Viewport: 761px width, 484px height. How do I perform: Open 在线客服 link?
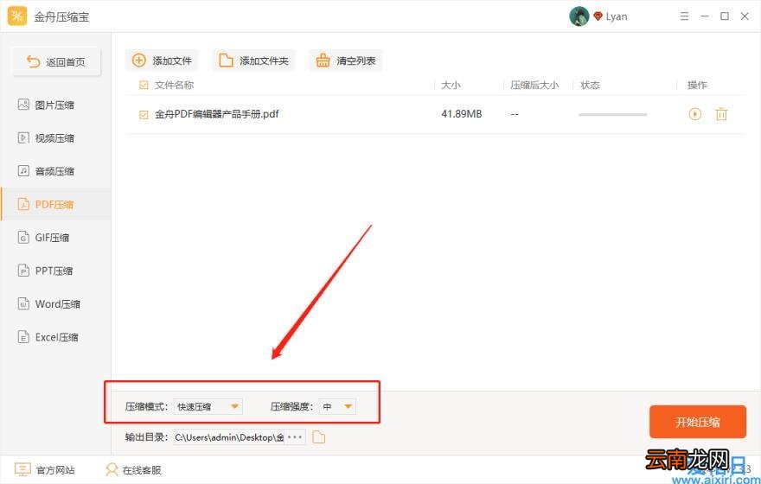[133, 469]
